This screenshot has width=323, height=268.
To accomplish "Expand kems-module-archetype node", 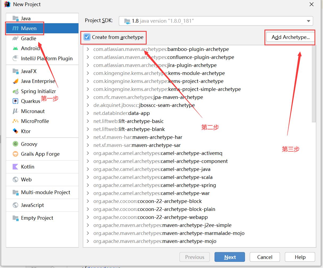I will [88, 73].
